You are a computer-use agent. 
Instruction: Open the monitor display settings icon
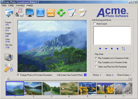[30, 13]
